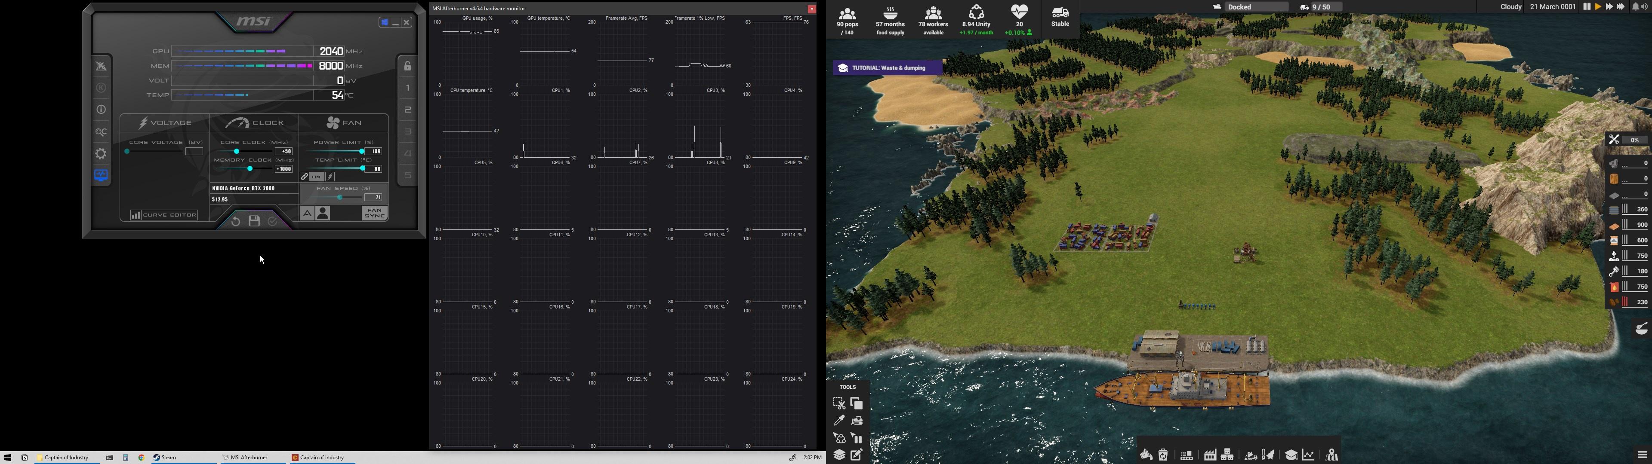The image size is (1652, 464).
Task: Toggle the profile lock icon
Action: point(408,66)
